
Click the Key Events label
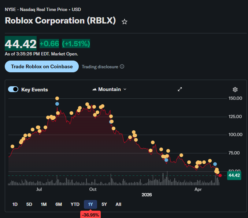pyautogui.click(x=35, y=90)
